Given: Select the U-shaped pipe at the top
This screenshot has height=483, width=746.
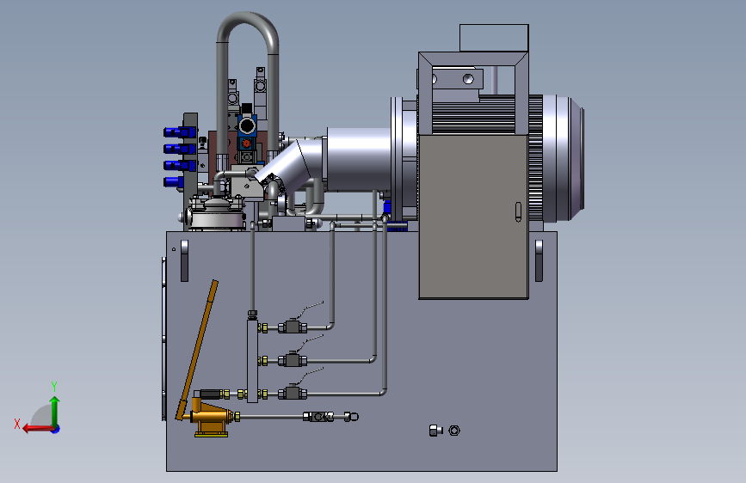Looking at the screenshot, I should point(248,83).
